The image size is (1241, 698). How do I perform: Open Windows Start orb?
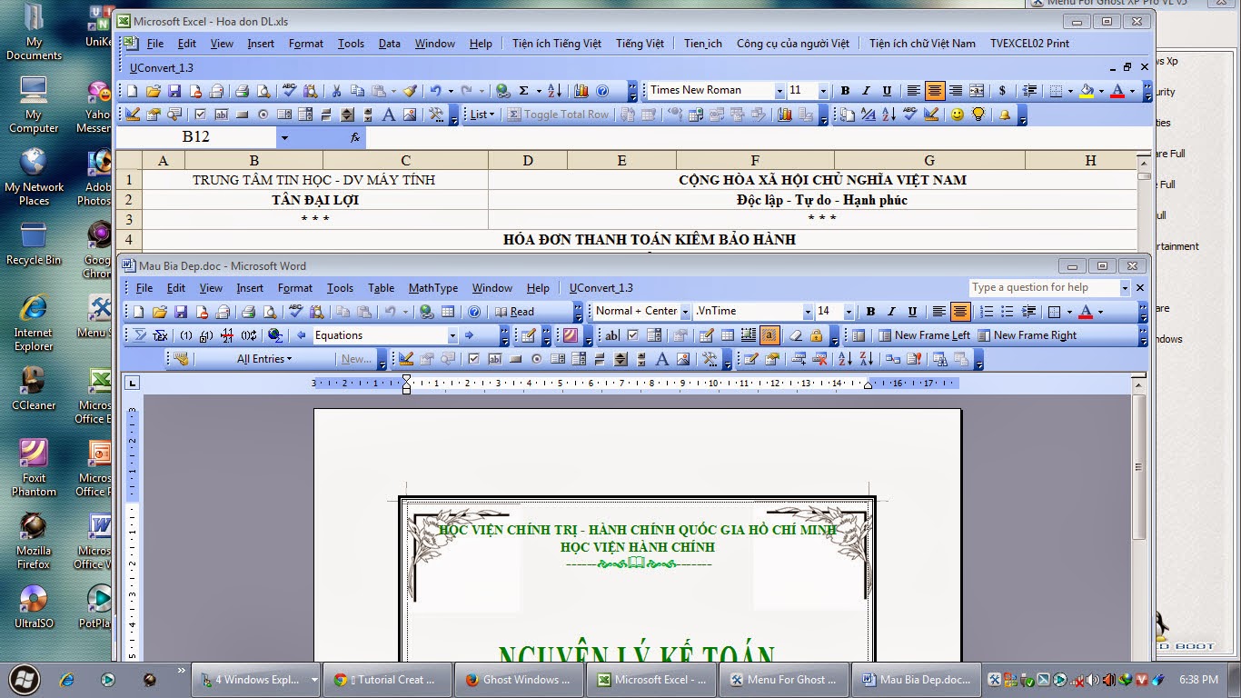pos(25,678)
